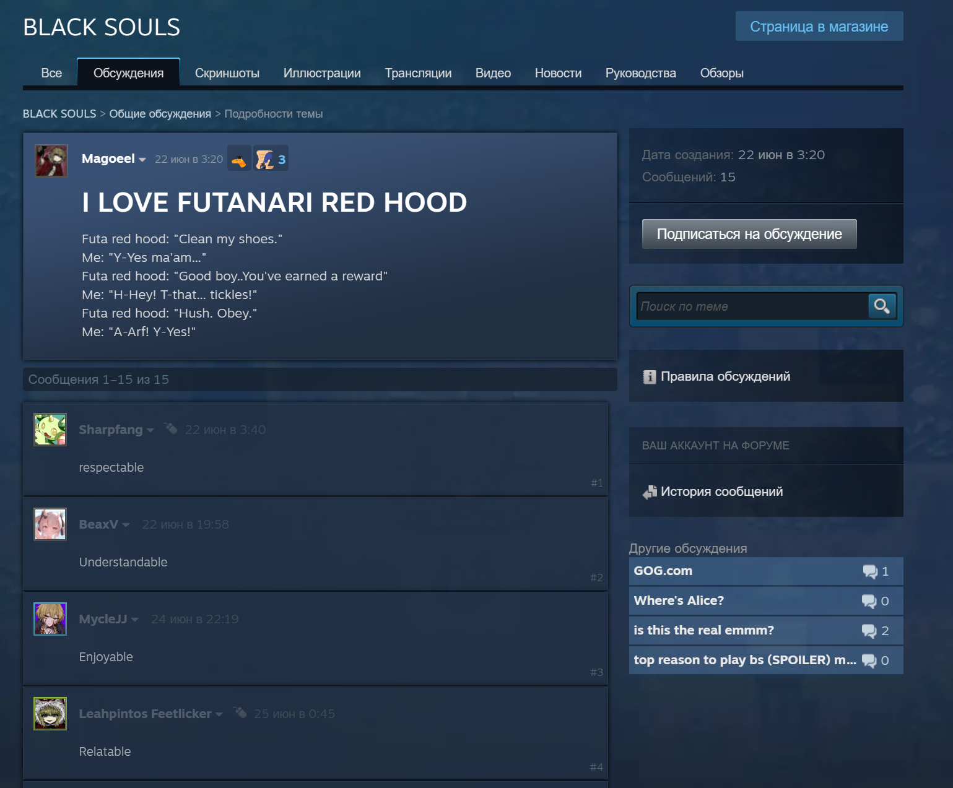This screenshot has height=788, width=953.
Task: Click the 'Enjoyable' reply text
Action: (x=106, y=657)
